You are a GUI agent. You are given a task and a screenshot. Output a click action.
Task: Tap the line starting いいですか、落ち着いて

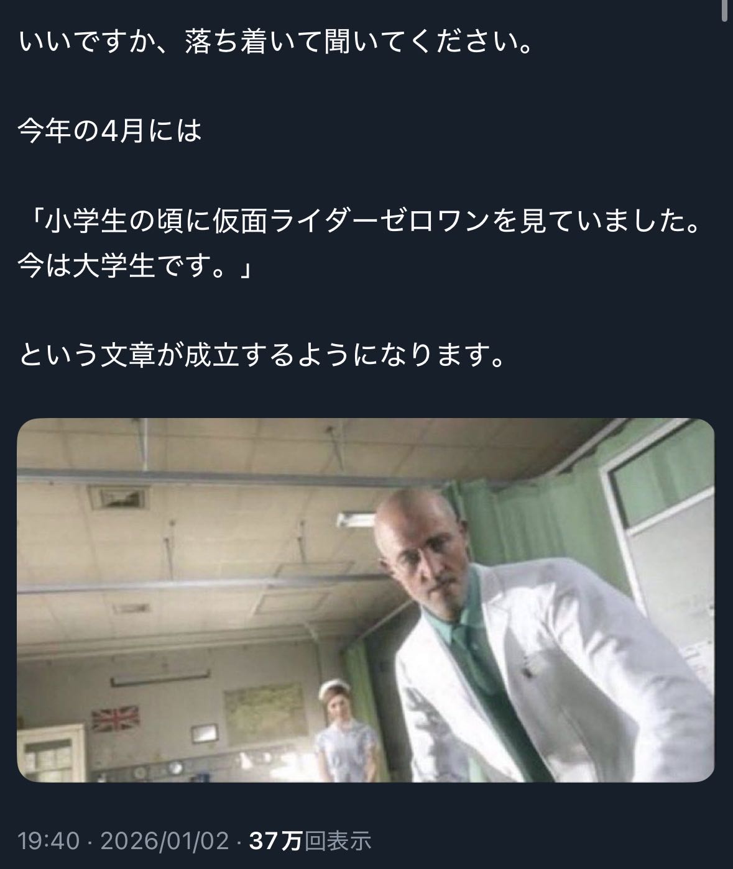click(277, 42)
